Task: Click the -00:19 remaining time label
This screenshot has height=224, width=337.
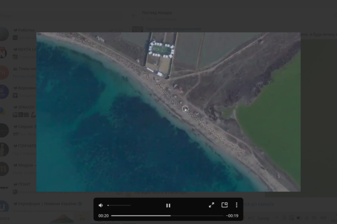Action: 232,216
